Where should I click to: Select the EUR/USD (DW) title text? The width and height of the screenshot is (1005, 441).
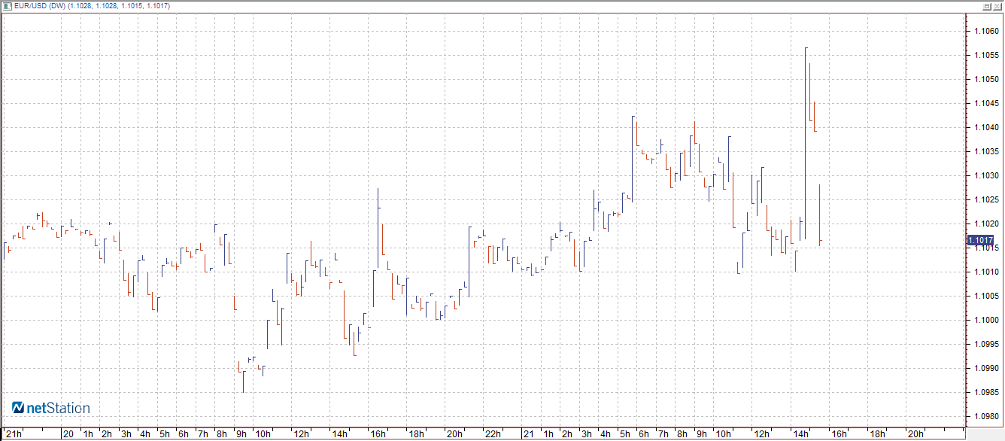coord(40,6)
